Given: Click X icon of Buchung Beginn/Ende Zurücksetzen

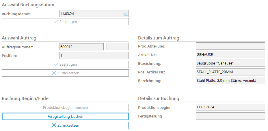Looking at the screenshot, I should (x=54, y=125).
